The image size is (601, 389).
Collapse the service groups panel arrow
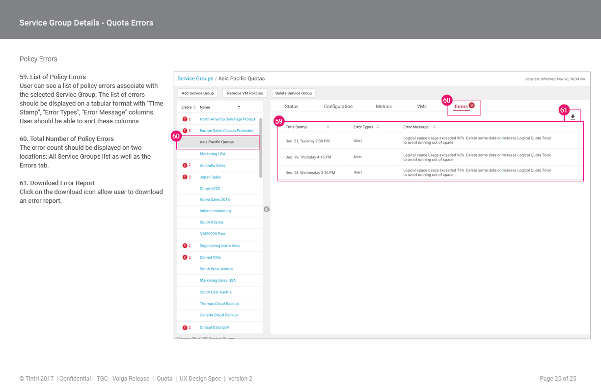point(267,209)
